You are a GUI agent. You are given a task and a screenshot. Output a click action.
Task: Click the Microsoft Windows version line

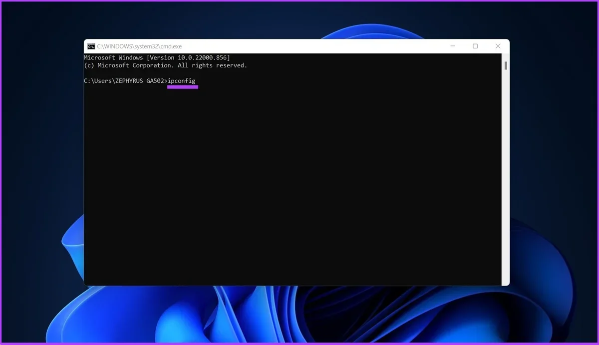[157, 58]
